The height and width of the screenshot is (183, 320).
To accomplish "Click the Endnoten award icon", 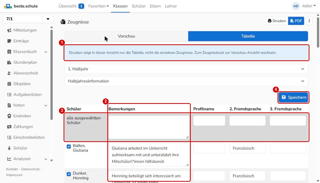I will [x=9, y=116].
